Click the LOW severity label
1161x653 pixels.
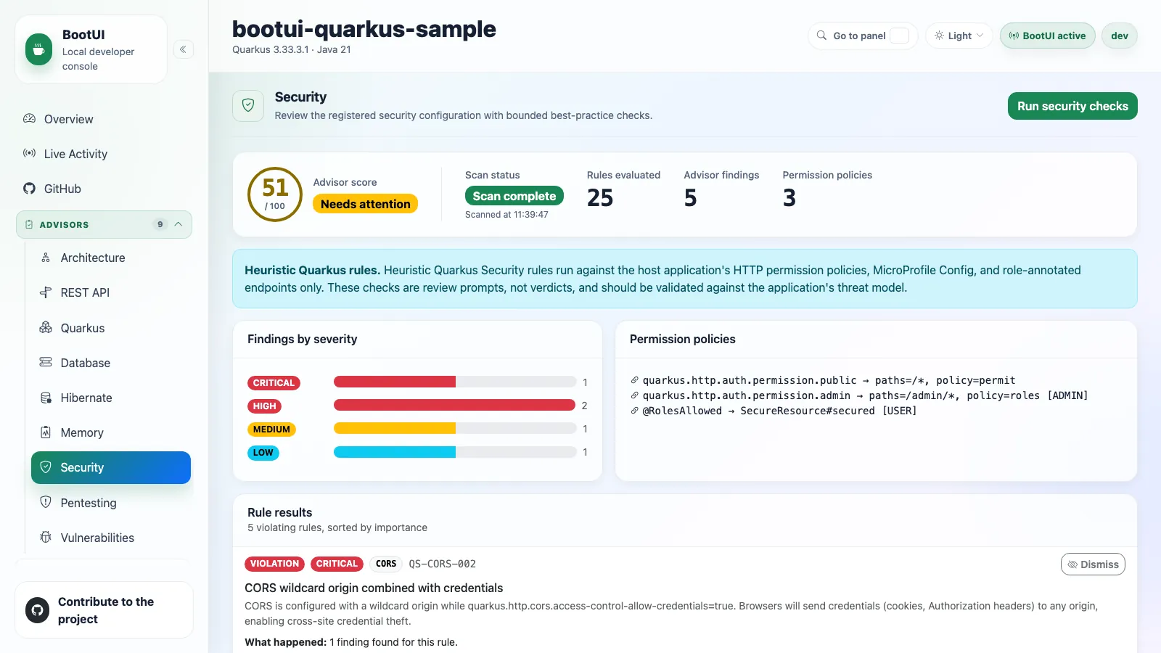click(263, 453)
